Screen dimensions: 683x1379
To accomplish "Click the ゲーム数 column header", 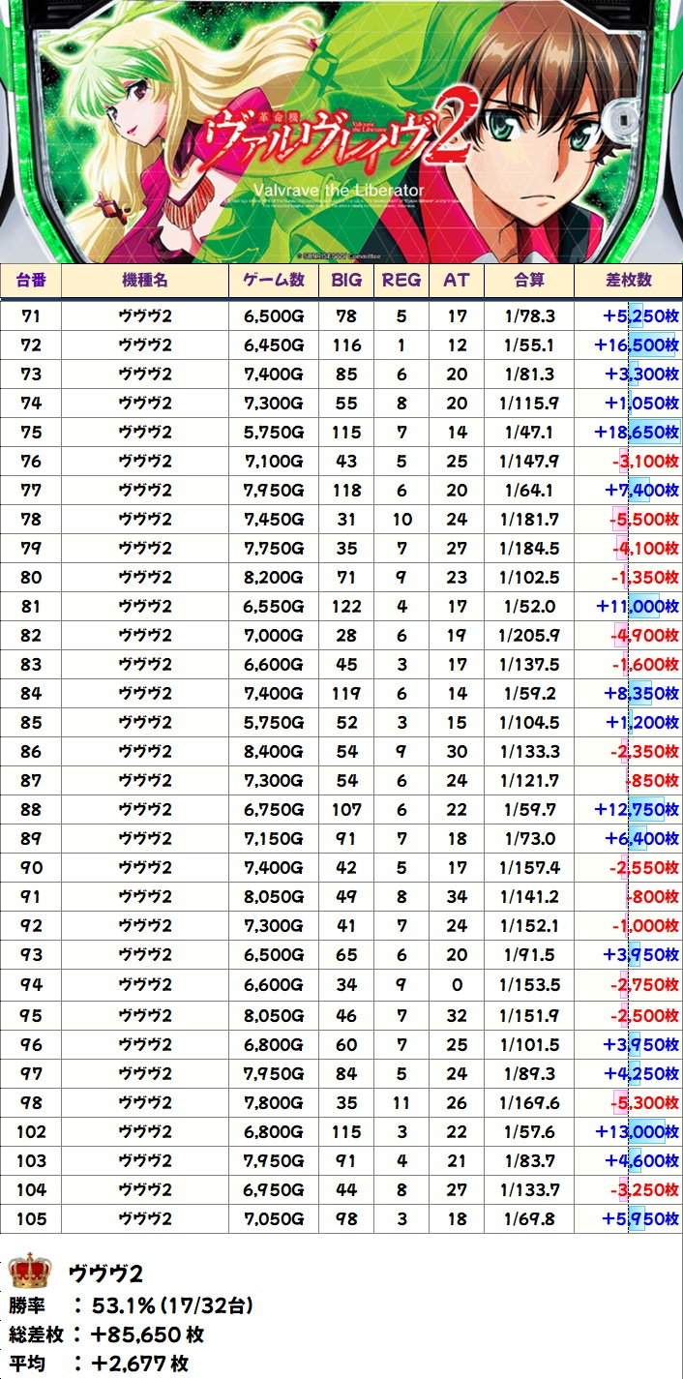I will (x=274, y=281).
